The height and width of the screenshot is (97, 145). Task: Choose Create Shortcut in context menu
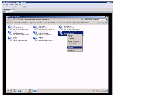[x=75, y=44]
